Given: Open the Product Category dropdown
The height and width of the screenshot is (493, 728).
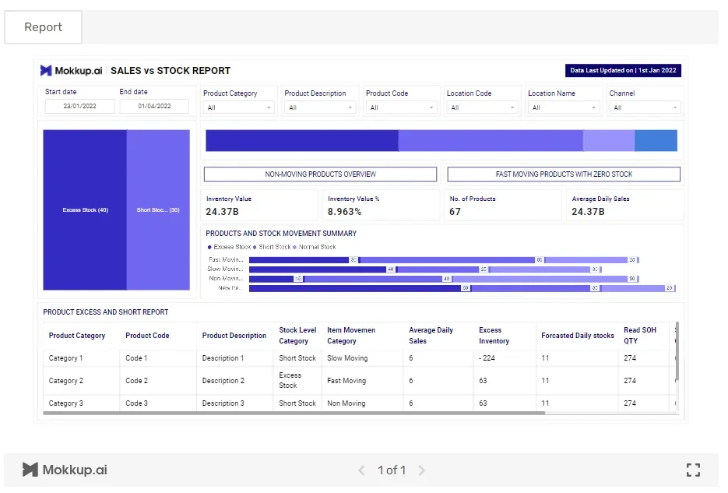Looking at the screenshot, I should 238,107.
